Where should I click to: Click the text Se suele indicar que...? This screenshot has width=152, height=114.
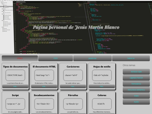click(x=73, y=83)
